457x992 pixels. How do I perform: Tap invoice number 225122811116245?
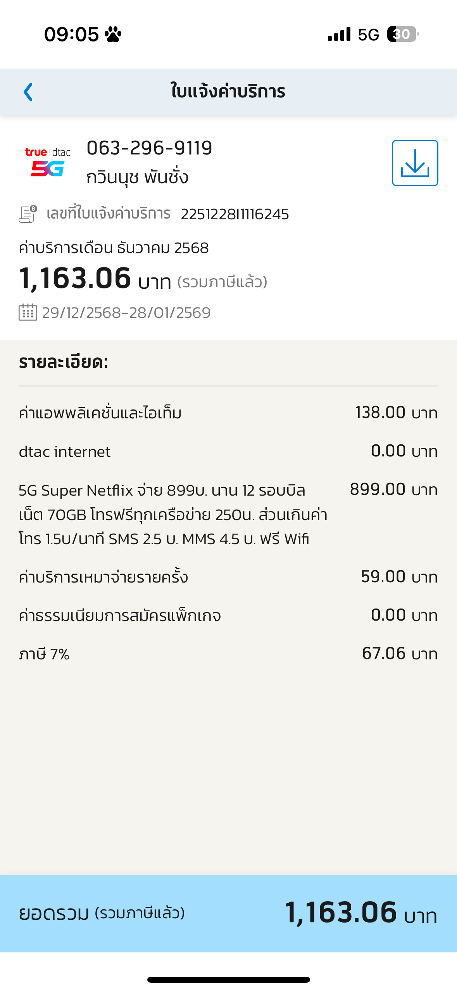coord(235,214)
